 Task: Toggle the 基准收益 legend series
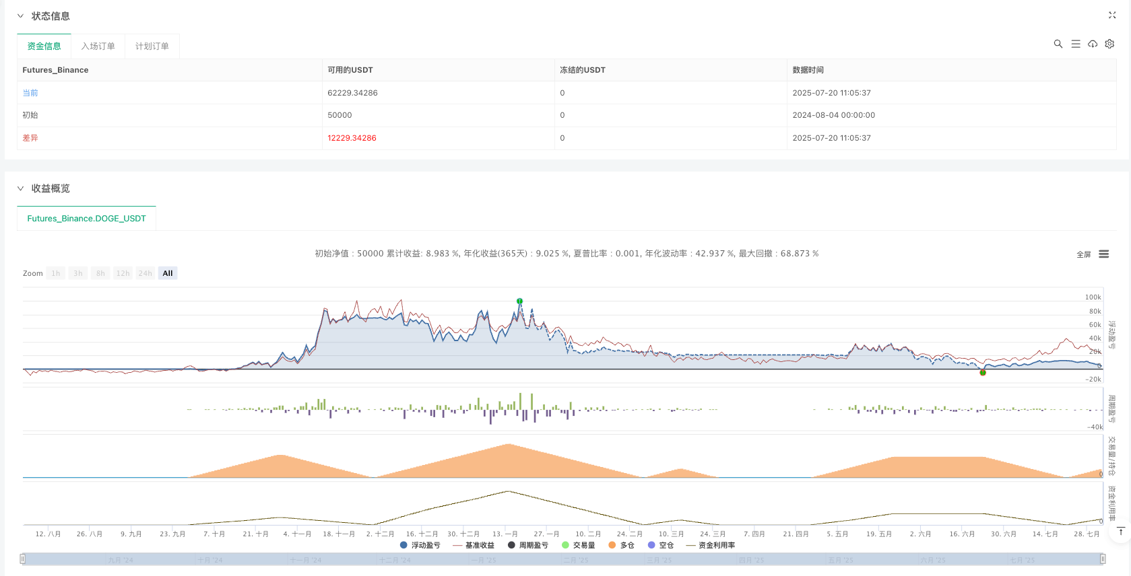474,545
